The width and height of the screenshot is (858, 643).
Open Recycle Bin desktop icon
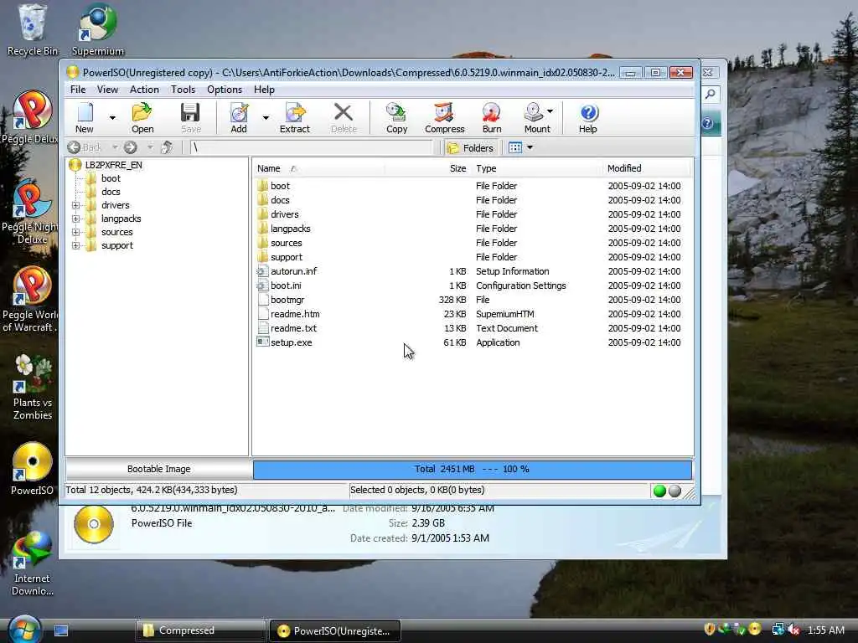(32, 30)
